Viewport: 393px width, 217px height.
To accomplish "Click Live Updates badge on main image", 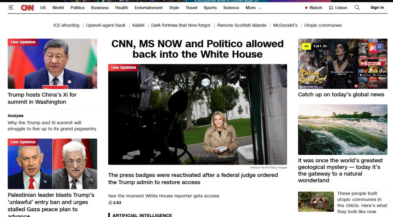I will (123, 67).
